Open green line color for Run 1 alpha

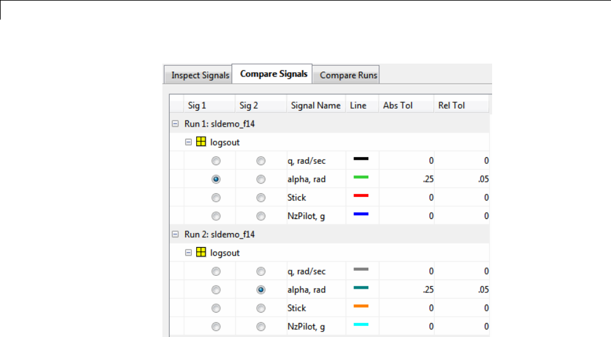(x=360, y=177)
